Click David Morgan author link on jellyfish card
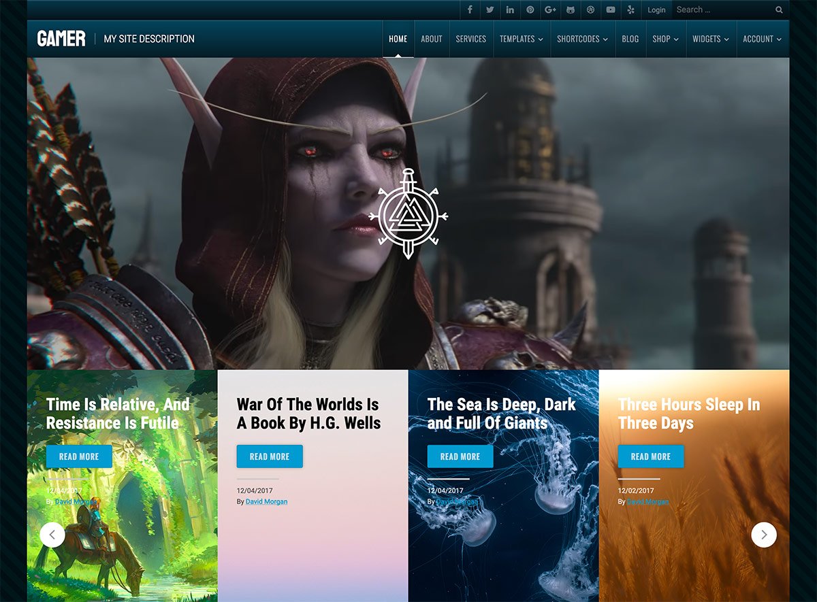Viewport: 817px width, 602px height. pos(457,502)
